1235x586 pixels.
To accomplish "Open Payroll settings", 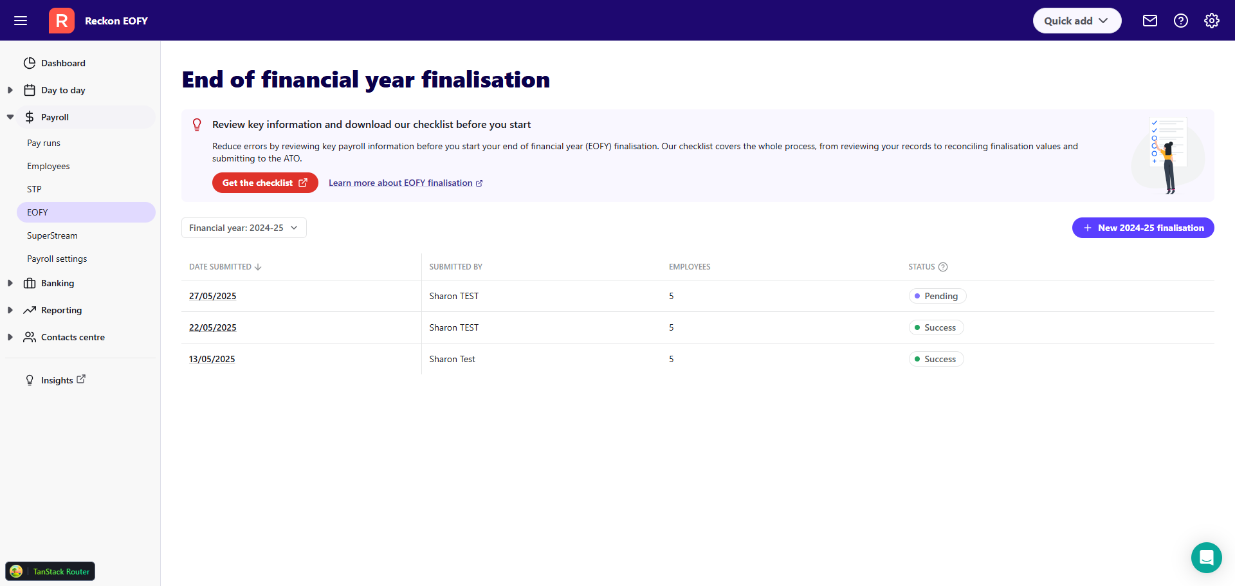I will (57, 259).
